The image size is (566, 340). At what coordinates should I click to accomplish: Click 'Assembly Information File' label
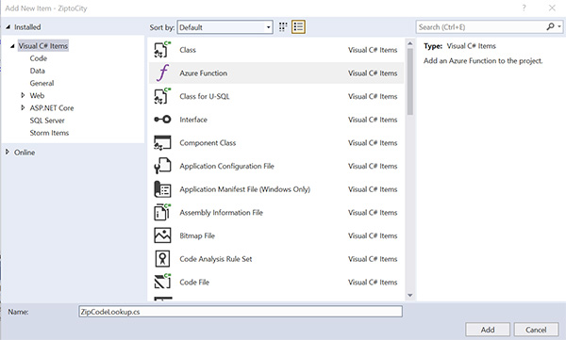222,212
